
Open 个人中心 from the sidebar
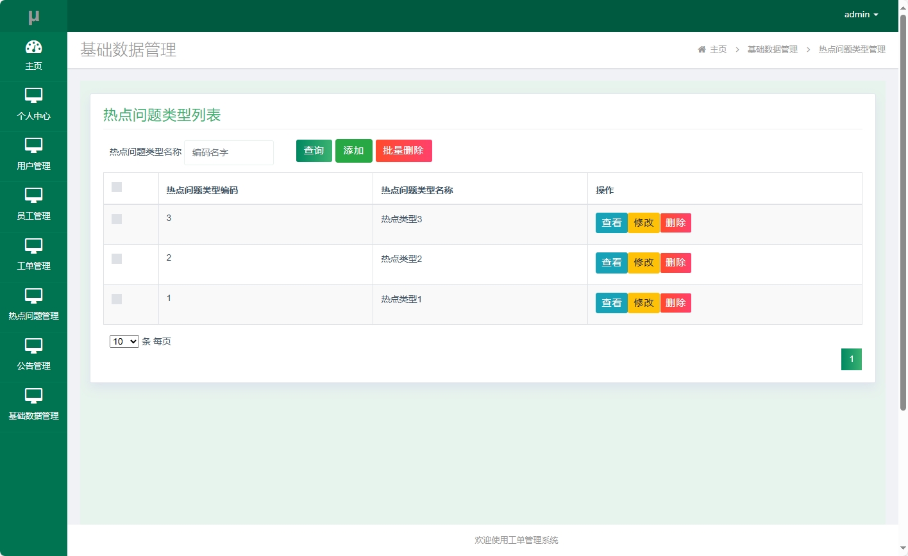pos(34,106)
